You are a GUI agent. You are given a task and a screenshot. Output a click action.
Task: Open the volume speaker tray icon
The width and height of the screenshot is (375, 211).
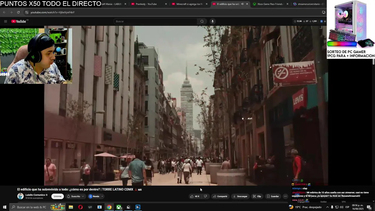[x=342, y=207]
